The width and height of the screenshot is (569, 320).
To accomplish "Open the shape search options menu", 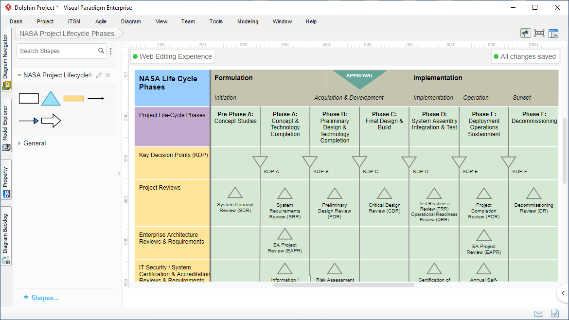I will coord(111,51).
